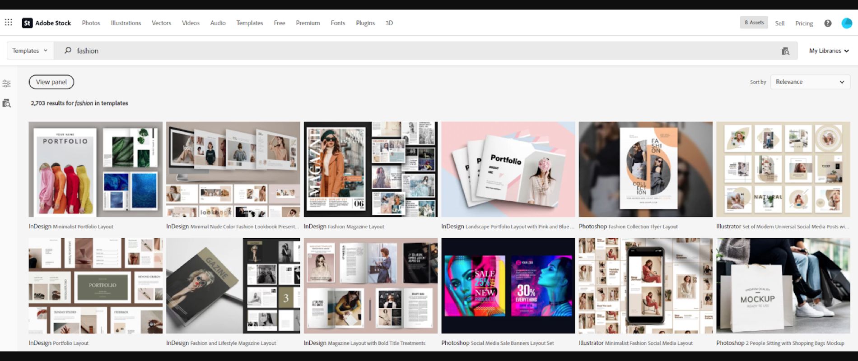The image size is (858, 361).
Task: Click the View panel button
Action: pos(51,82)
